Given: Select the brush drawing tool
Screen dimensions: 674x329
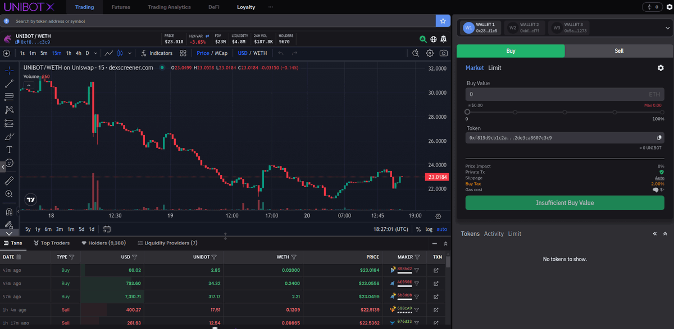Looking at the screenshot, I should [9, 136].
